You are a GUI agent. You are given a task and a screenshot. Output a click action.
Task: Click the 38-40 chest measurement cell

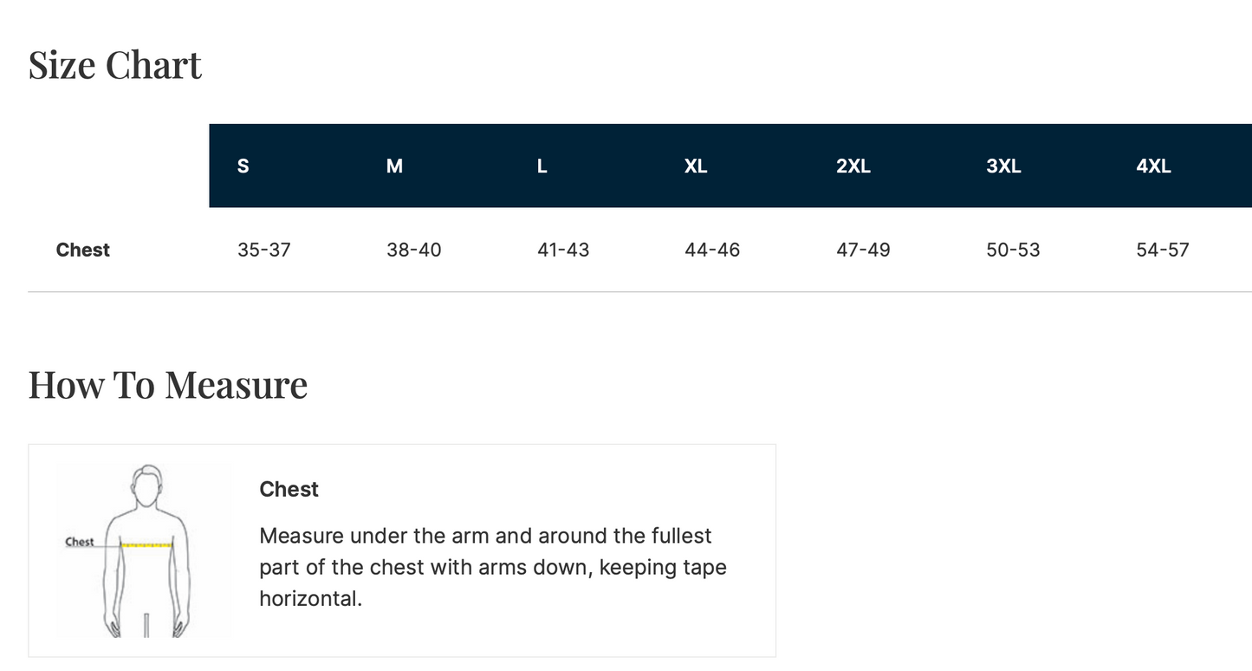(x=414, y=250)
